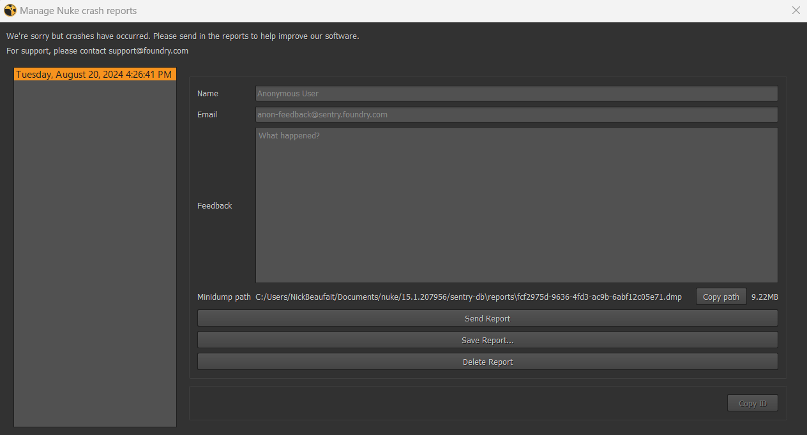This screenshot has width=807, height=435.
Task: Click the Nuke logo icon in title bar
Action: pyautogui.click(x=10, y=11)
